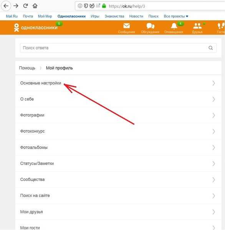Click the Поиск ответа search field
Viewport: 225px width, 230px height.
click(x=118, y=48)
